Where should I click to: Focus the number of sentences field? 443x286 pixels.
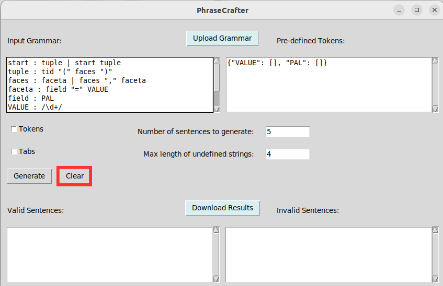coord(287,132)
